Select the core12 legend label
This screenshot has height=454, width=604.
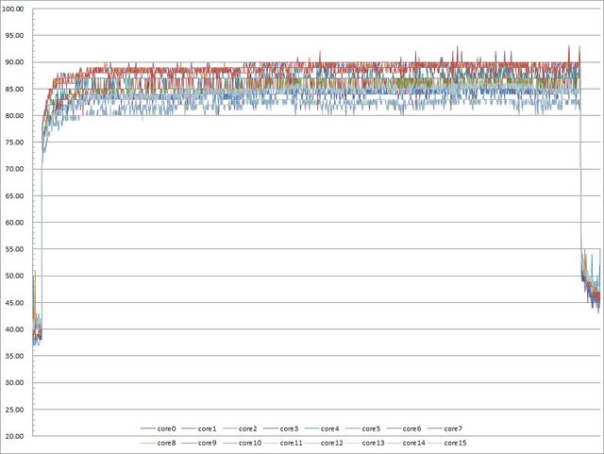[x=332, y=443]
